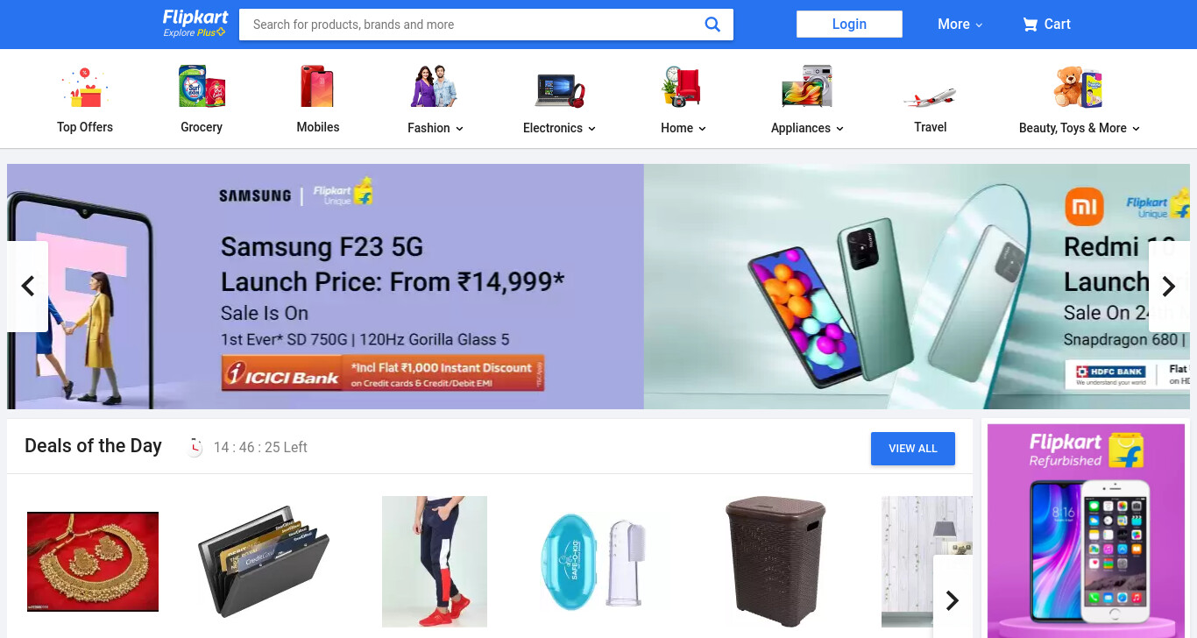This screenshot has height=638, width=1197.
Task: Expand the Electronics category menu
Action: click(560, 128)
